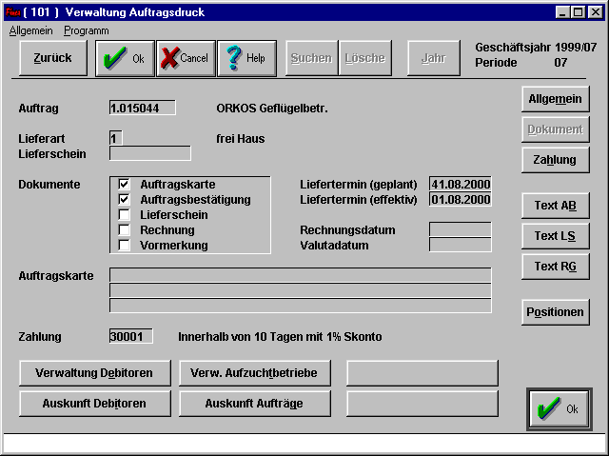Click the Text AB button

click(x=555, y=207)
